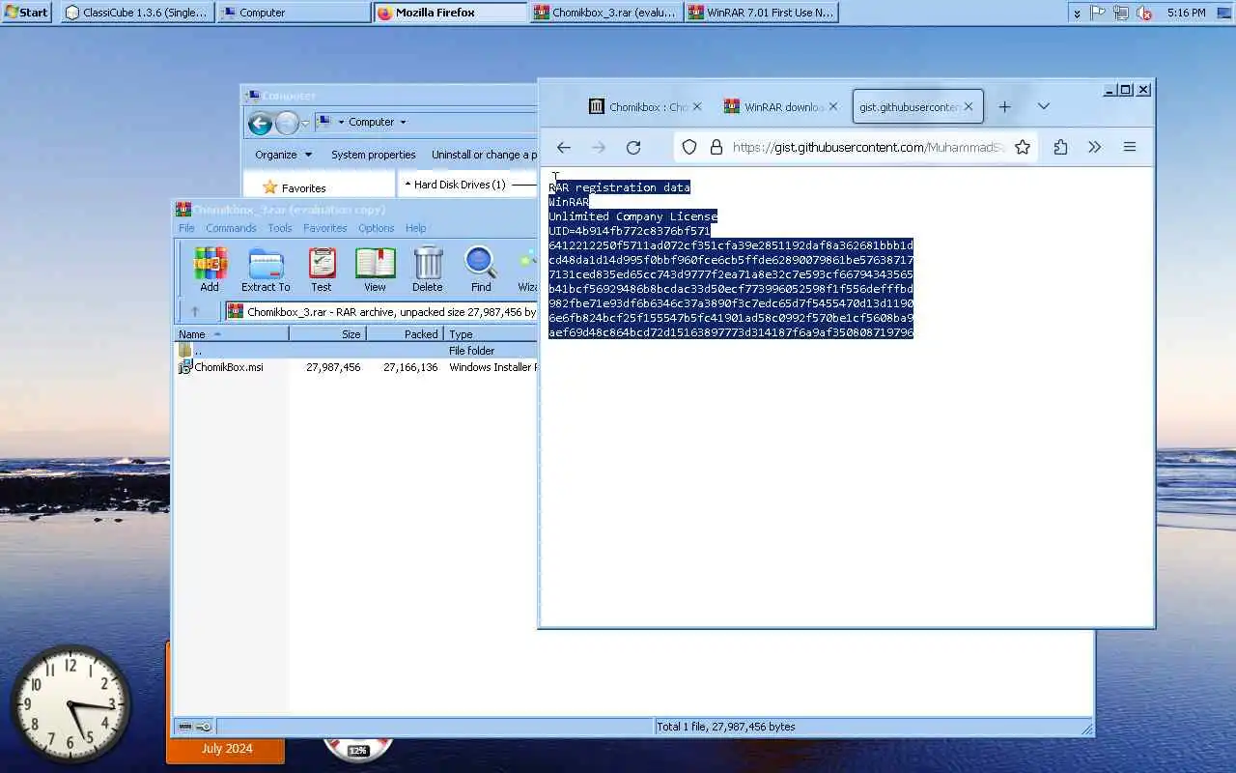This screenshot has width=1236, height=773.
Task: Switch to Chomikbox_3.rar taskbar button
Action: tap(606, 13)
